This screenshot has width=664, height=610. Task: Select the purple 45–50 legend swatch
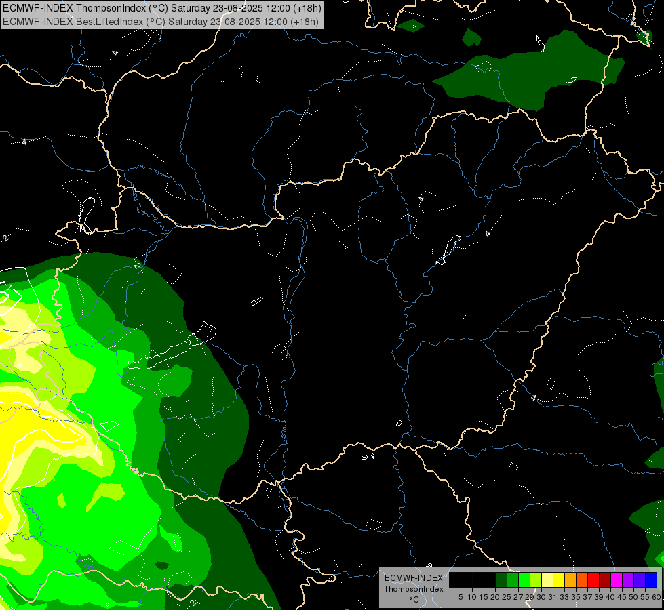[x=629, y=579]
